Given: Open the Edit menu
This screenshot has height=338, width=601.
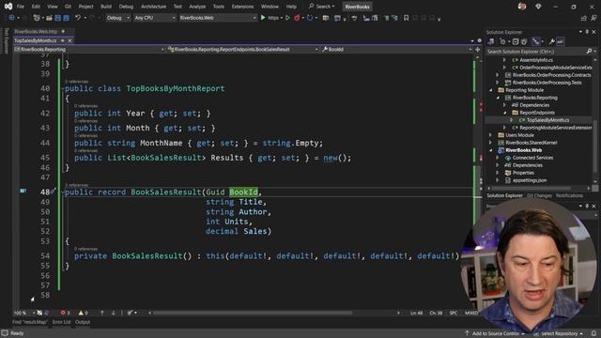Looking at the screenshot, I should (36, 7).
